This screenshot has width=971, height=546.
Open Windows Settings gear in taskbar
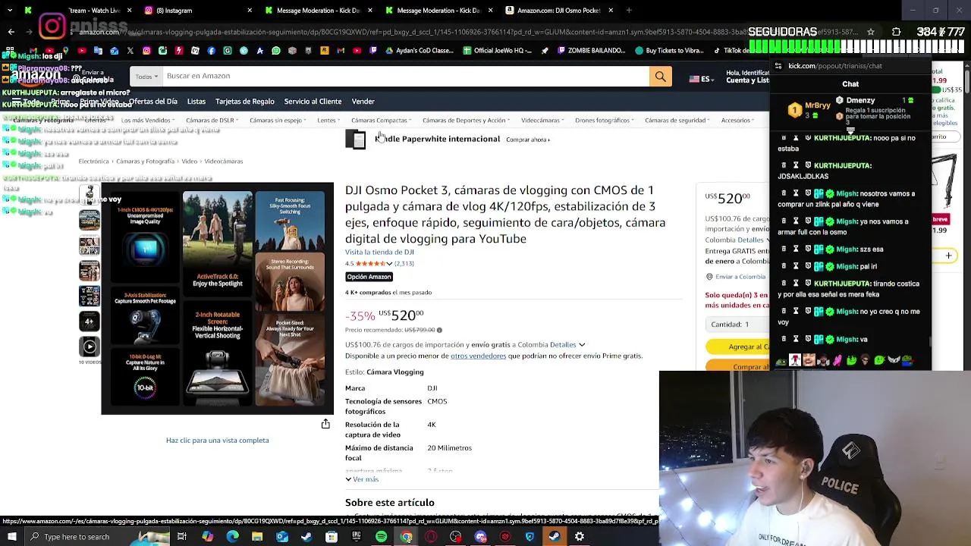(580, 537)
